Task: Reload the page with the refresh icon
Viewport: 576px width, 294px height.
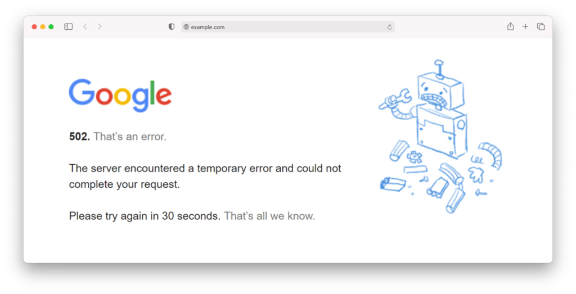Action: click(x=389, y=27)
